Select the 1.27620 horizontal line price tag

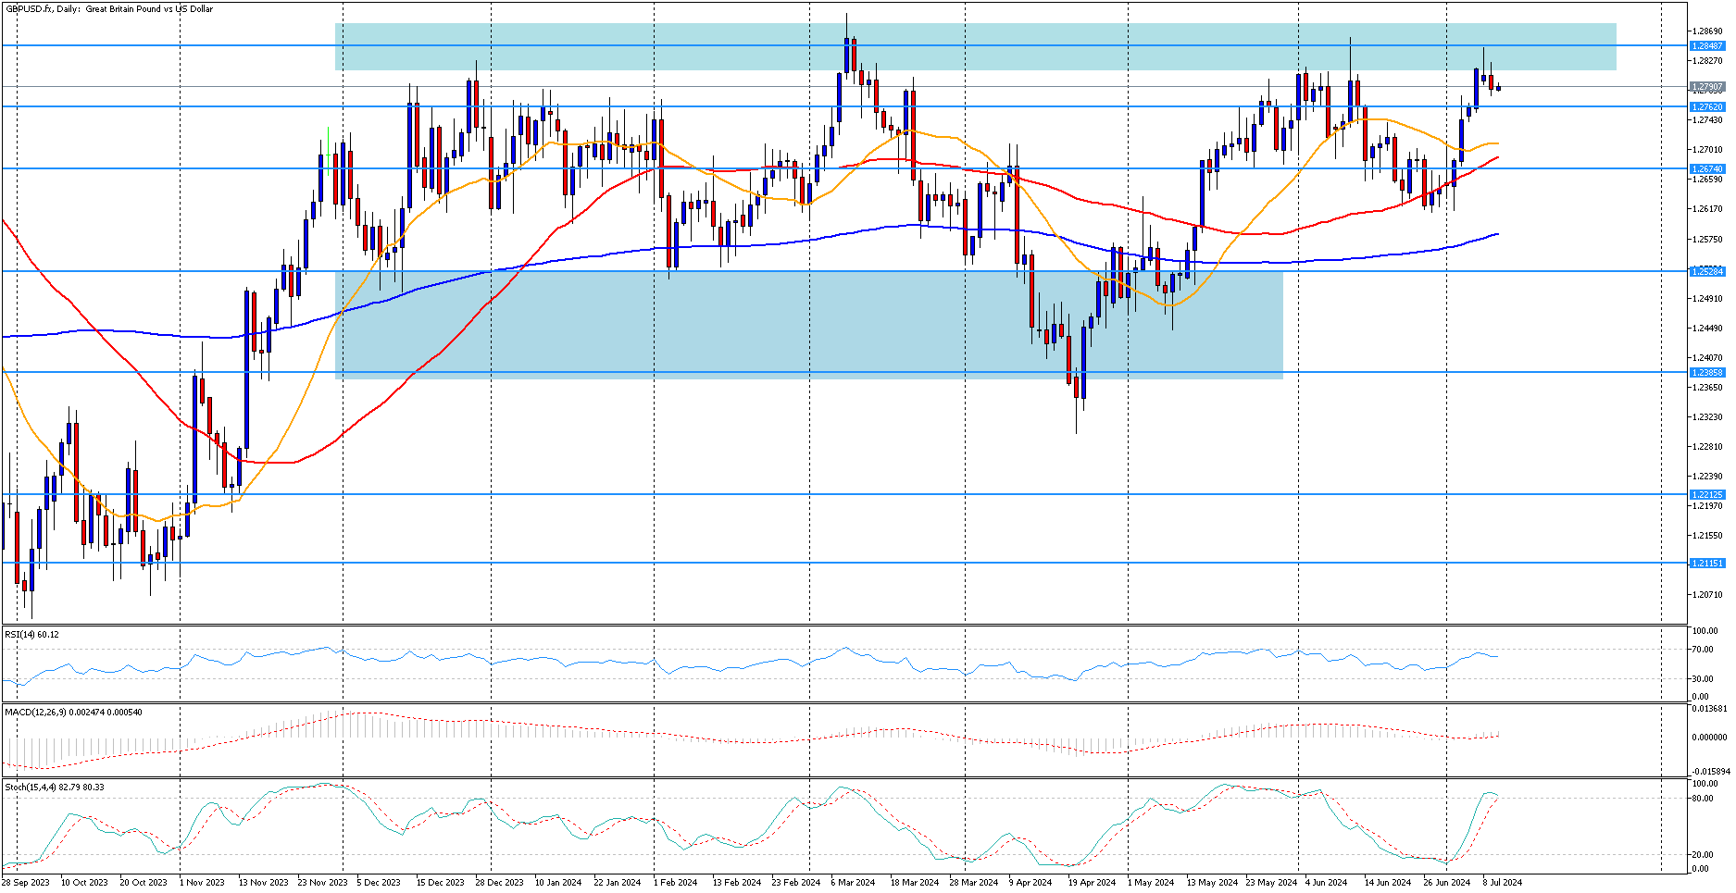coord(1707,106)
